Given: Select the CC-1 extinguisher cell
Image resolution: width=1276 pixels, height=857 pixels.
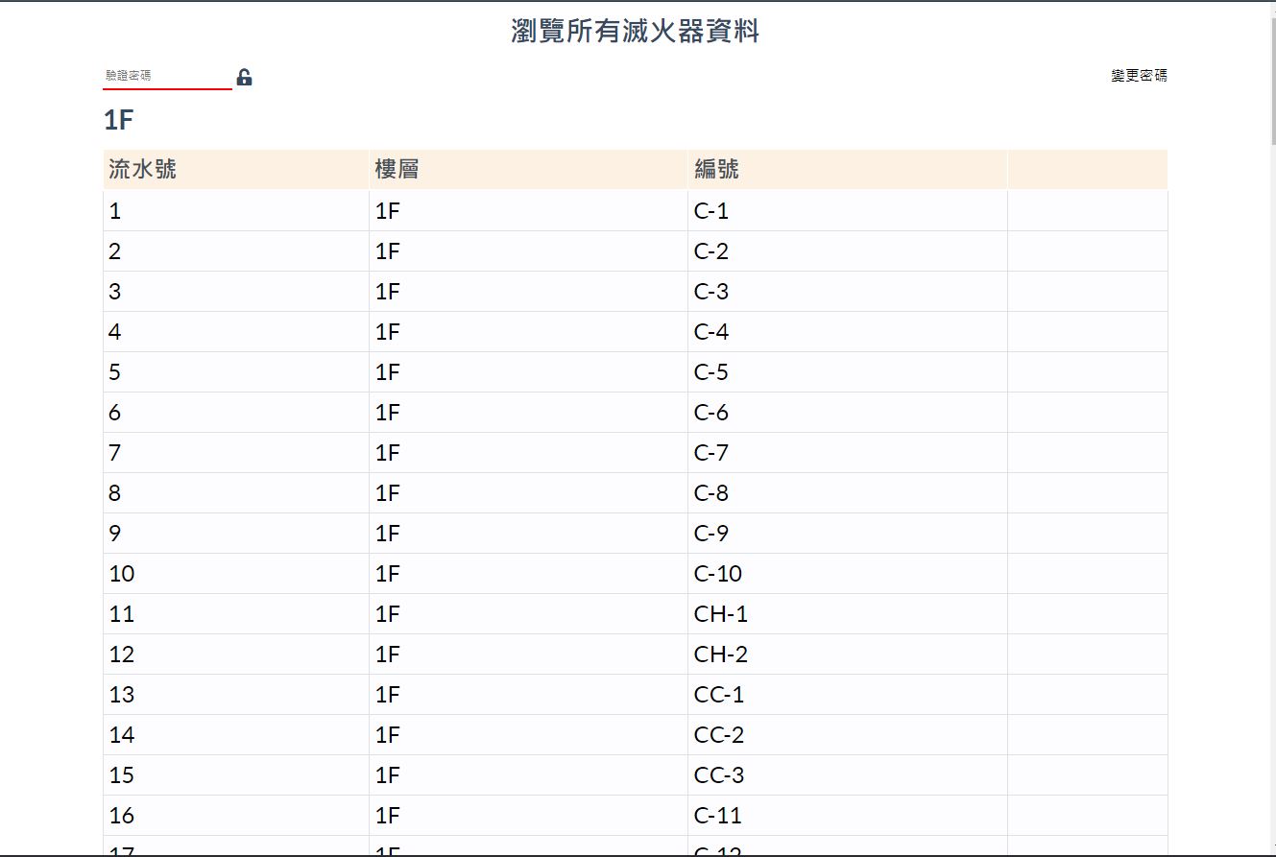Looking at the screenshot, I should coord(719,695).
